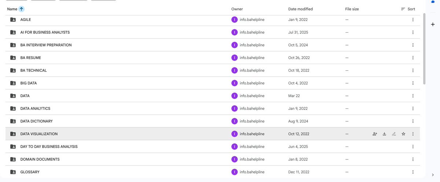This screenshot has width=440, height=182.
Task: Click the BA INTERVIEW PREPARATION folder icon
Action: tap(13, 45)
